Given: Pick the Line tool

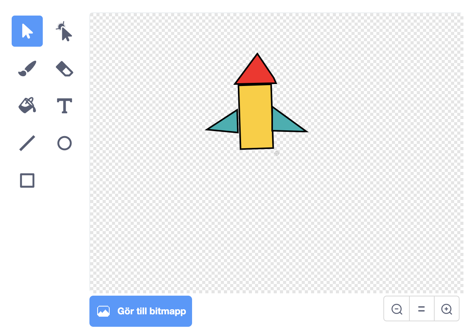Looking at the screenshot, I should [x=27, y=143].
